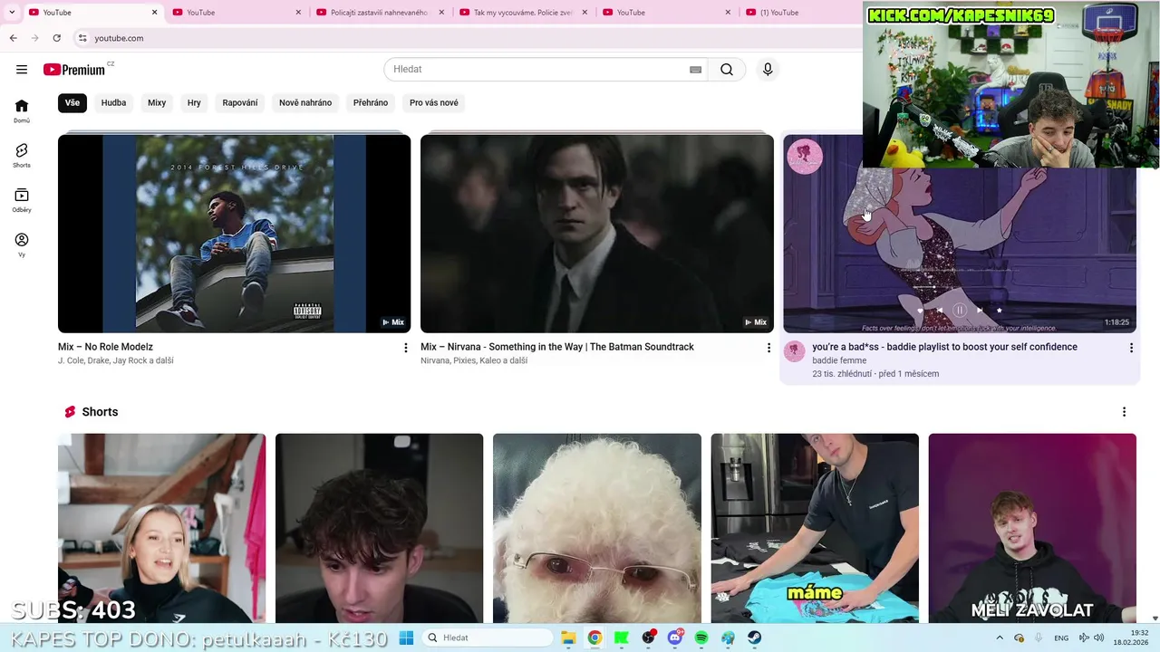Switch to Chrome in the taskbar
This screenshot has width=1160, height=652.
pyautogui.click(x=594, y=638)
